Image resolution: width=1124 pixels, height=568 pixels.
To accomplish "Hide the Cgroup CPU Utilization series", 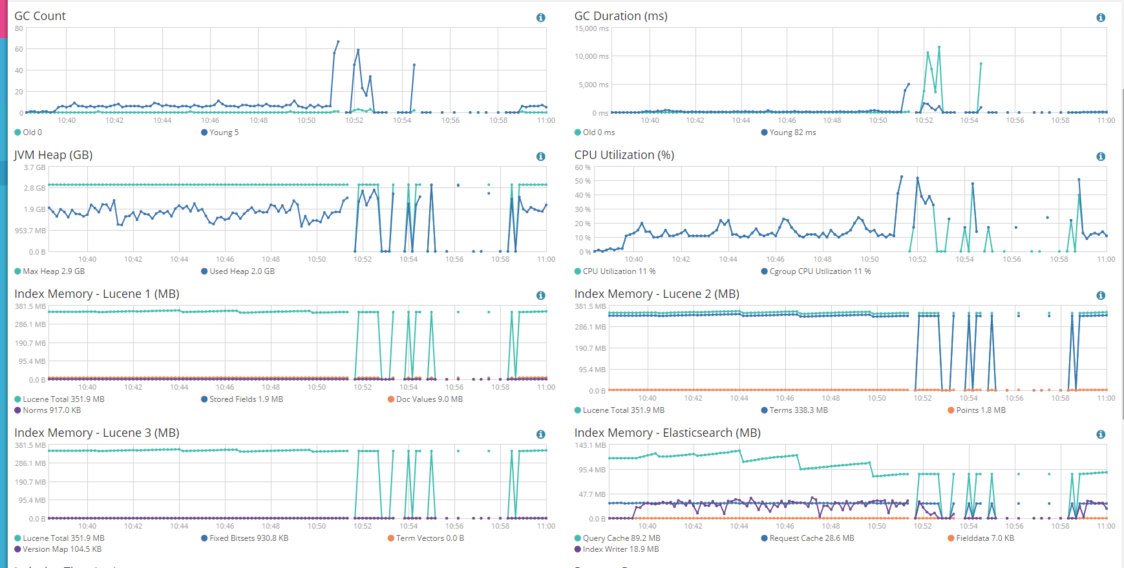I will pyautogui.click(x=816, y=271).
